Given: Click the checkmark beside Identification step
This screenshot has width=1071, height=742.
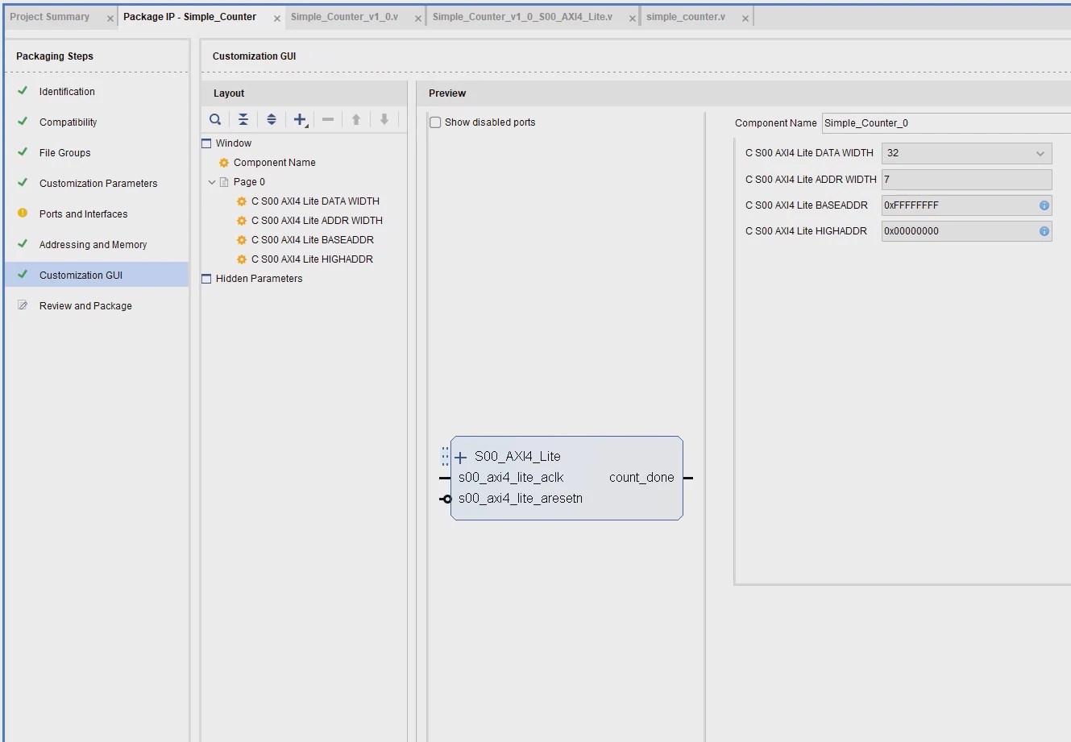Looking at the screenshot, I should coord(23,91).
